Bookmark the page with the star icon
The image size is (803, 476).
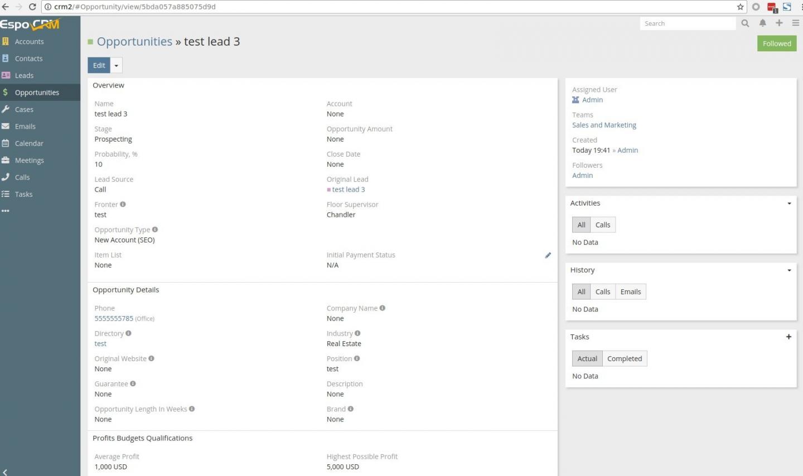pos(740,7)
